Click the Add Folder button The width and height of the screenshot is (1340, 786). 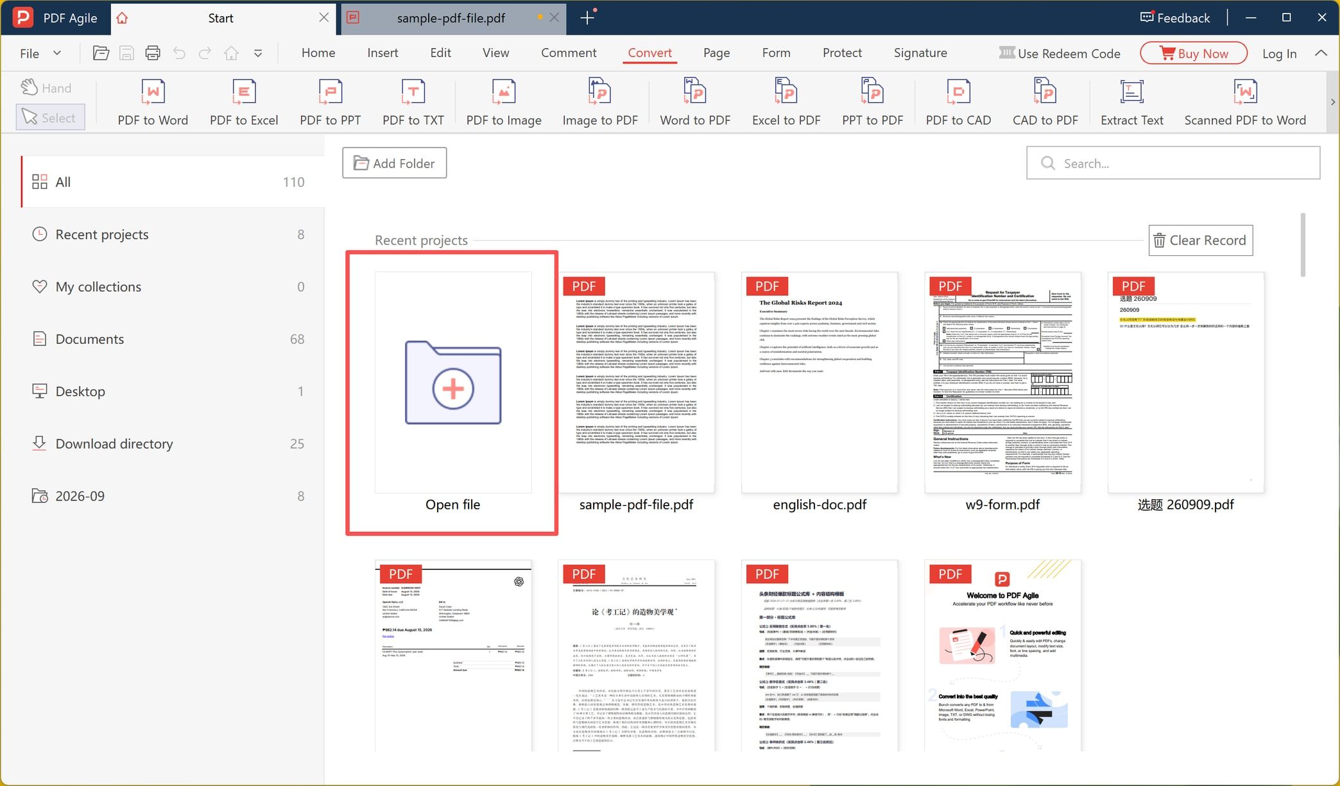tap(394, 163)
